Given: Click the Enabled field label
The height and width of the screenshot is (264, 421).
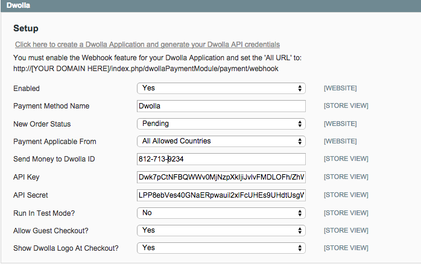Looking at the screenshot, I should pos(27,89).
